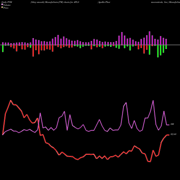Click the magenta Volume legend swatch

tap(2, 5)
